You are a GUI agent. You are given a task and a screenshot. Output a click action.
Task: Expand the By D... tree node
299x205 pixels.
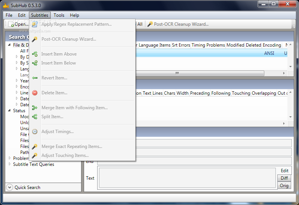pyautogui.click(x=17, y=57)
